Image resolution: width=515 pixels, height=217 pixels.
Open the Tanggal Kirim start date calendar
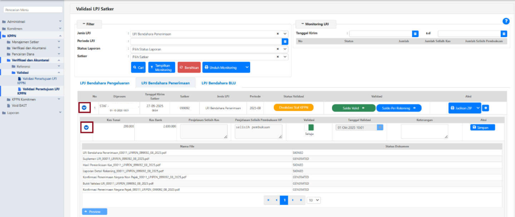(x=415, y=33)
